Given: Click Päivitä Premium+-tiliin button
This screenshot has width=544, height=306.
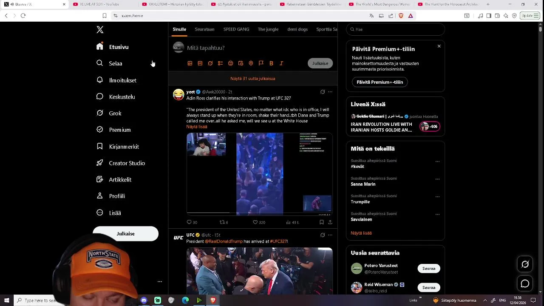Looking at the screenshot, I should tap(380, 82).
